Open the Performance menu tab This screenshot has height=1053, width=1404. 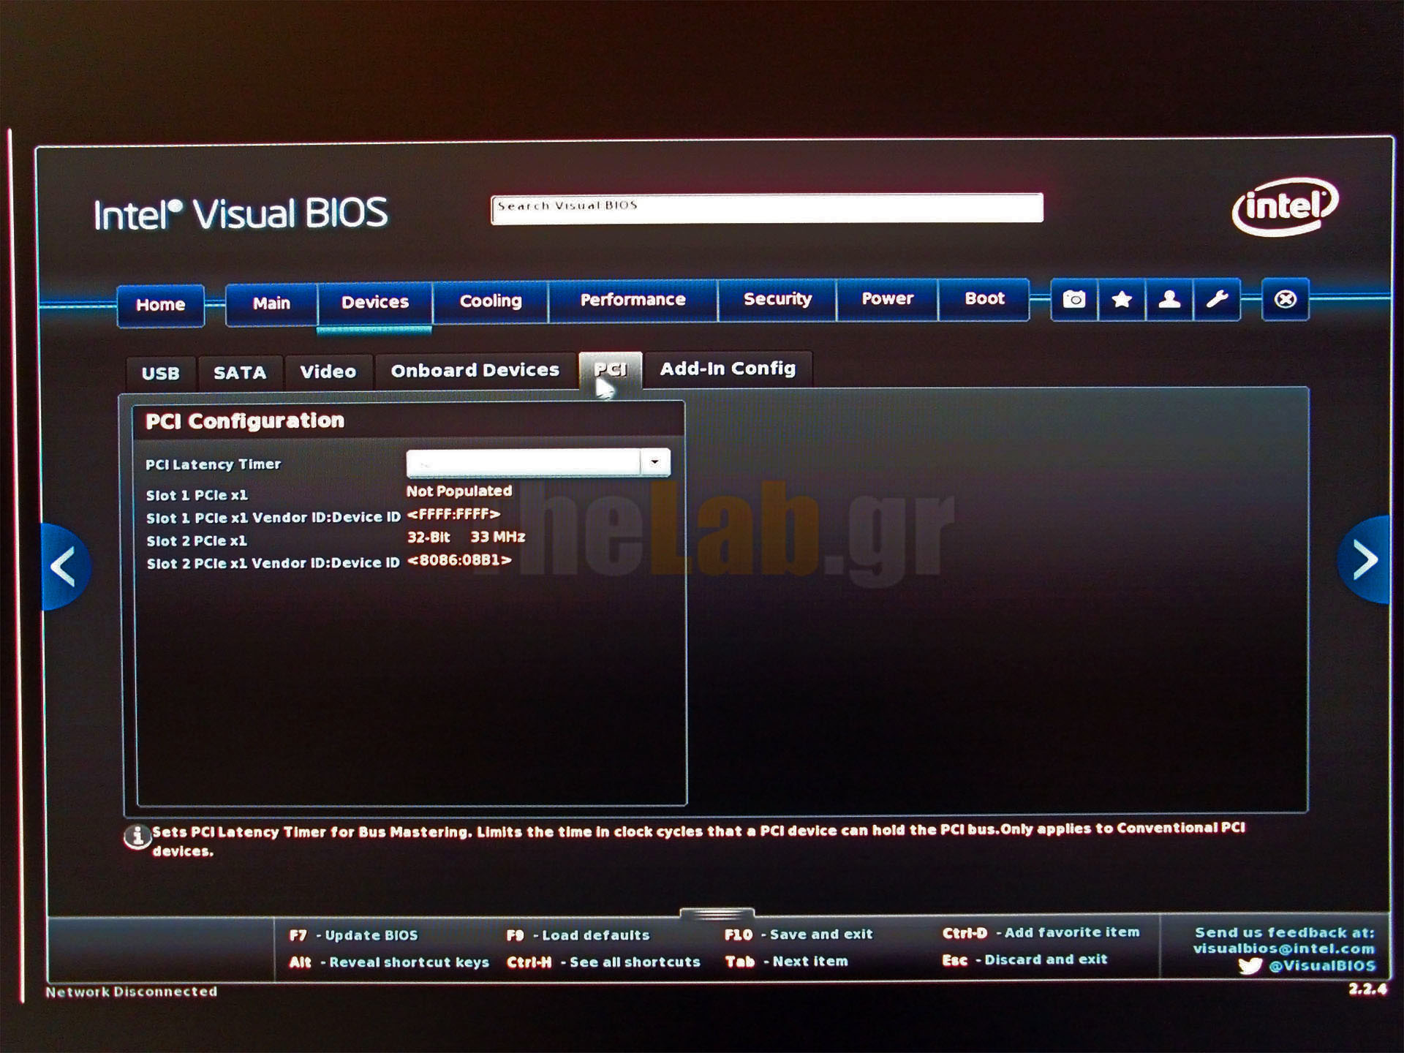tap(633, 300)
